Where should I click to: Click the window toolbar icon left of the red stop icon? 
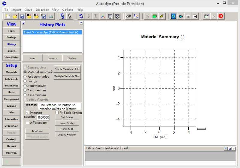pyautogui.click(x=206, y=16)
